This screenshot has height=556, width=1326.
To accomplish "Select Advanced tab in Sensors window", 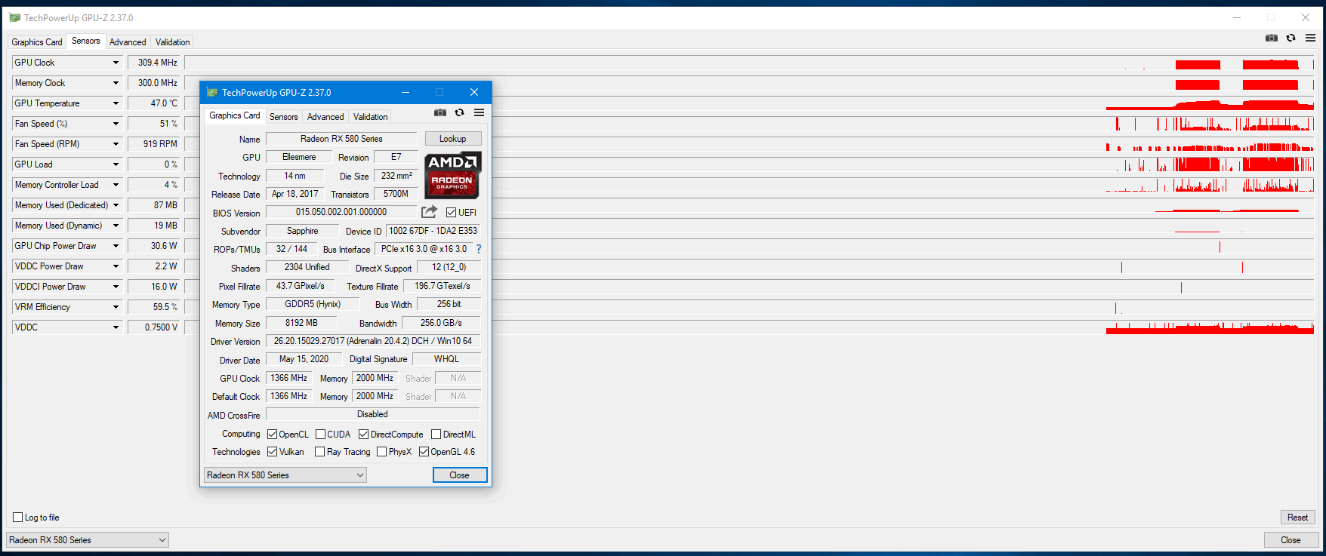I will [x=128, y=42].
